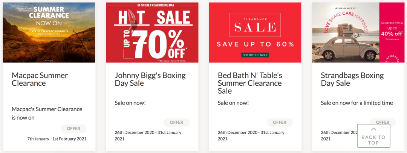Open the Strandbags 40% off banner image

coord(358,32)
